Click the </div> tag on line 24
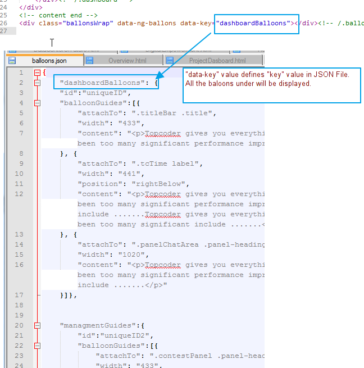 pos(31,7)
